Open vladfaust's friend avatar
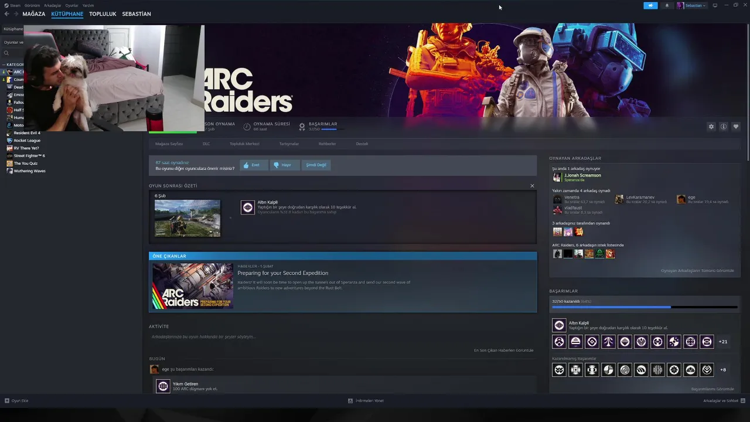This screenshot has width=750, height=422. click(557, 210)
